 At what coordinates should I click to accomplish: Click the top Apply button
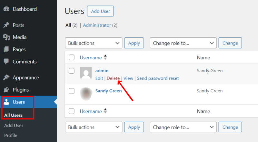(134, 43)
